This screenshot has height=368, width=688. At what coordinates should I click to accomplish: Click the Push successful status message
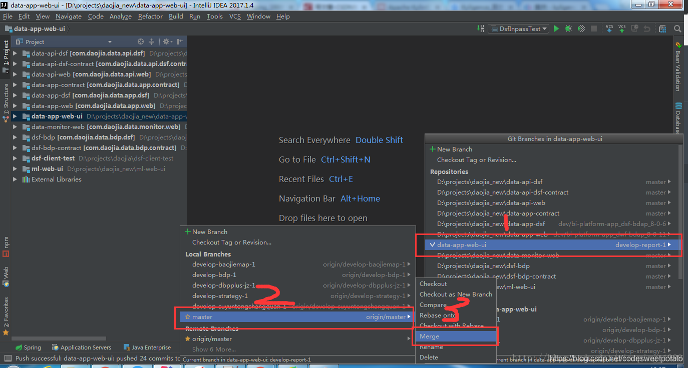(97, 358)
